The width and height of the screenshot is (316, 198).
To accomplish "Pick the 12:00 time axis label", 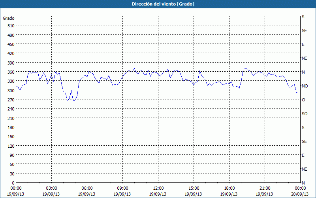I will pos(158,188).
